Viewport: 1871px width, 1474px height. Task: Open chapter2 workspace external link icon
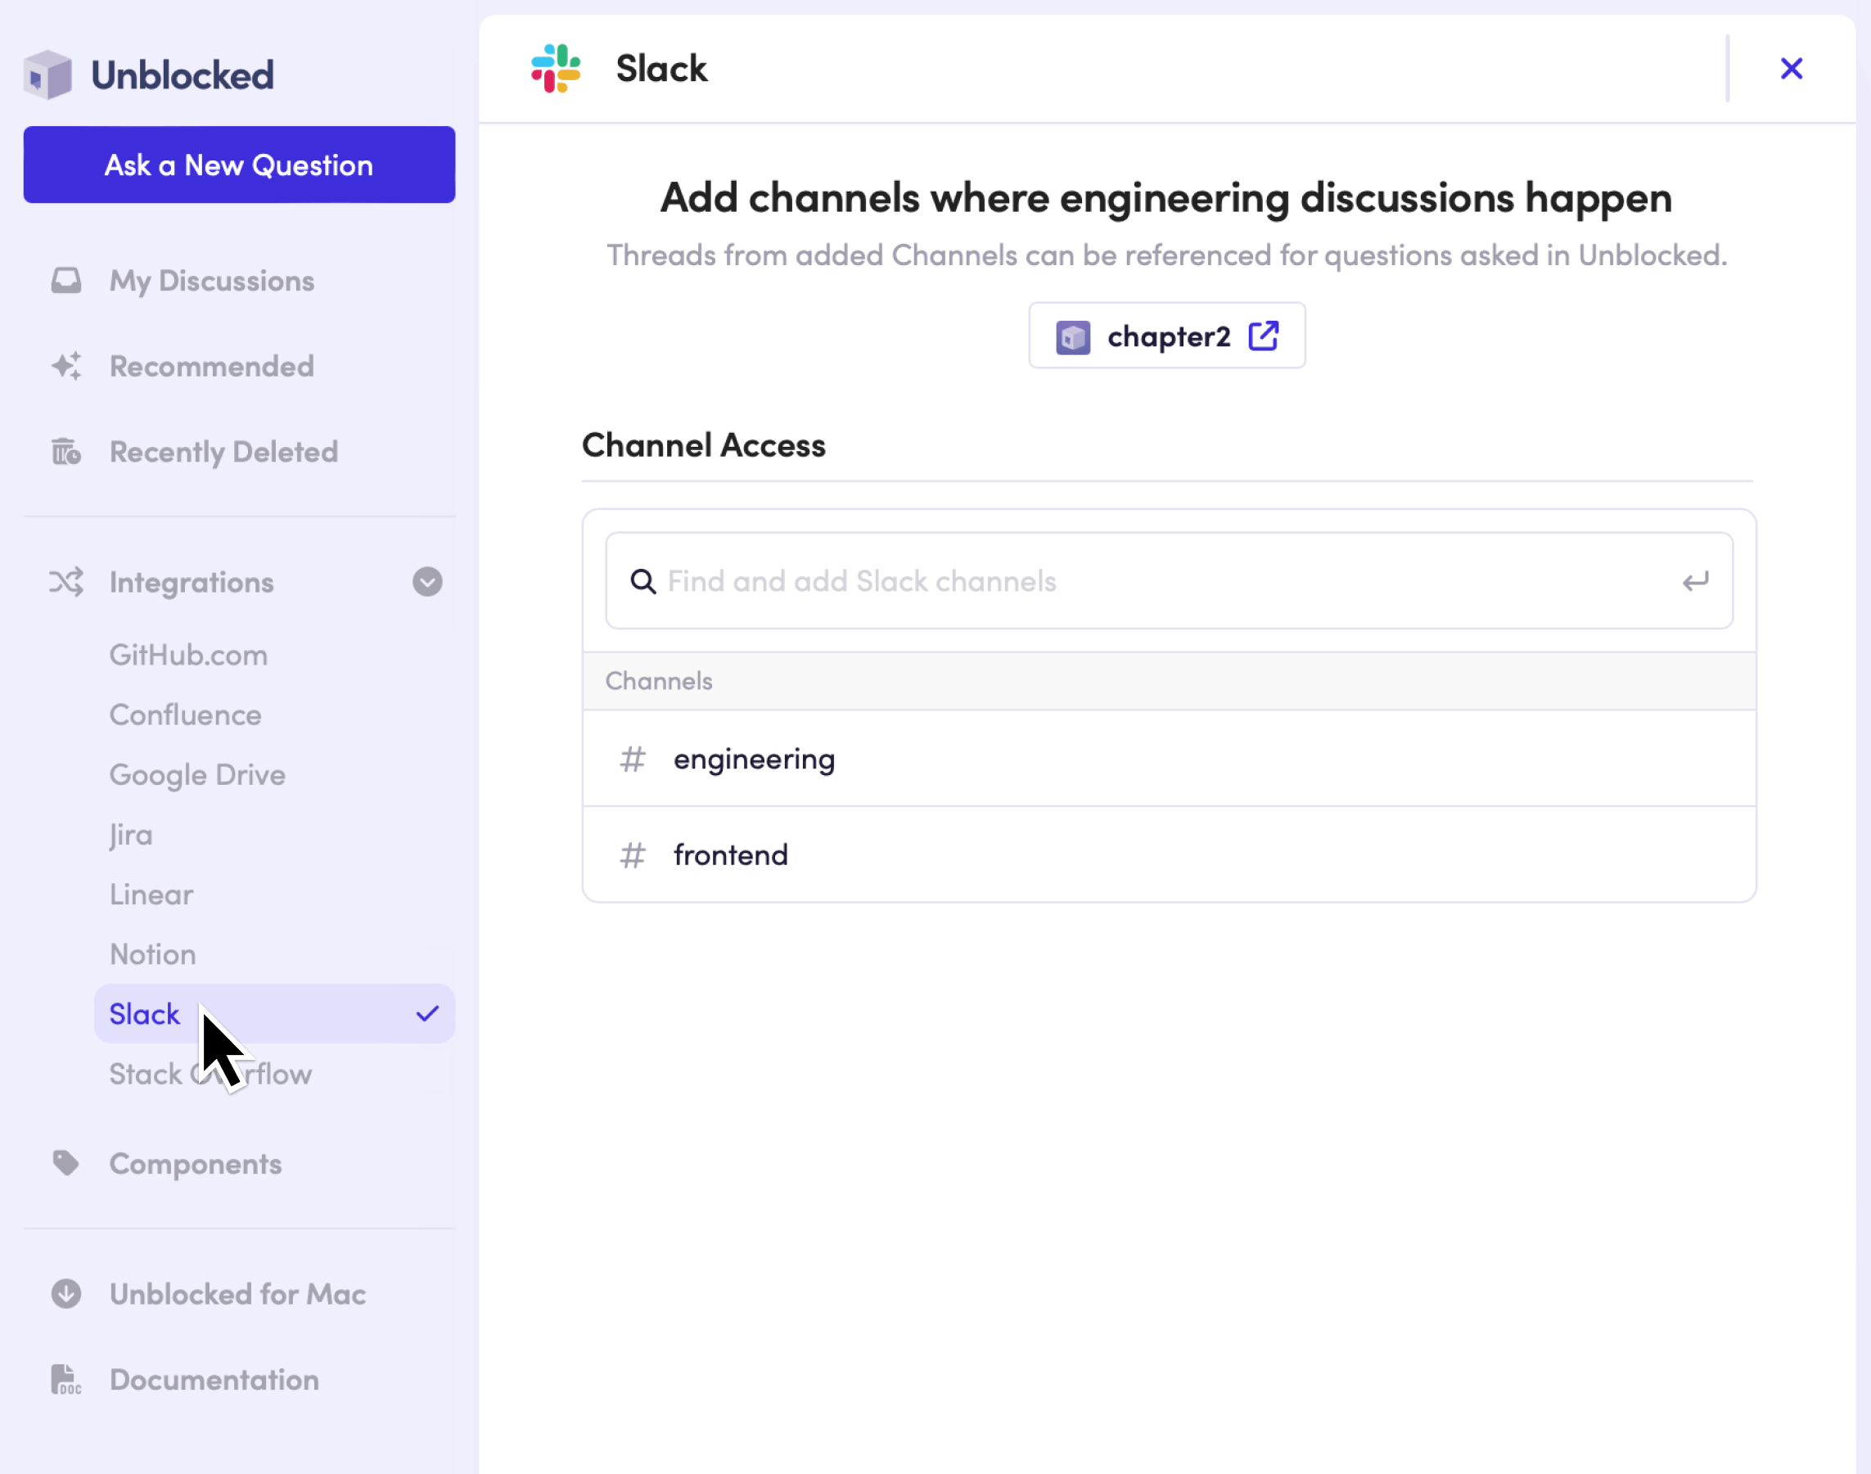point(1264,336)
